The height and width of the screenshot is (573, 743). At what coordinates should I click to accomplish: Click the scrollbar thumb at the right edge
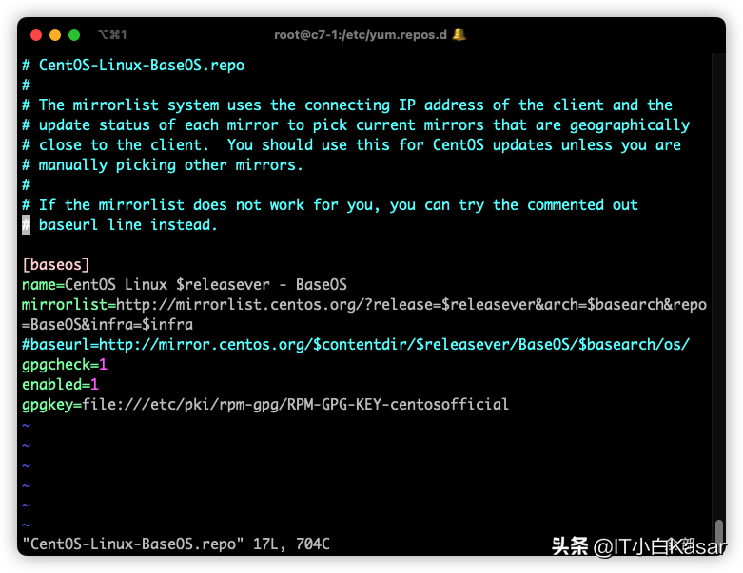coord(719,531)
